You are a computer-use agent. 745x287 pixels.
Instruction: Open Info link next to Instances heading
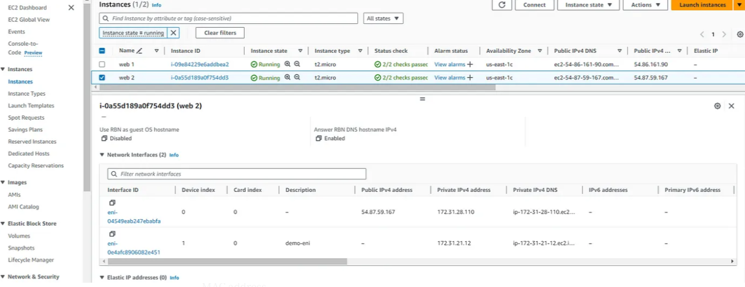[x=156, y=5]
